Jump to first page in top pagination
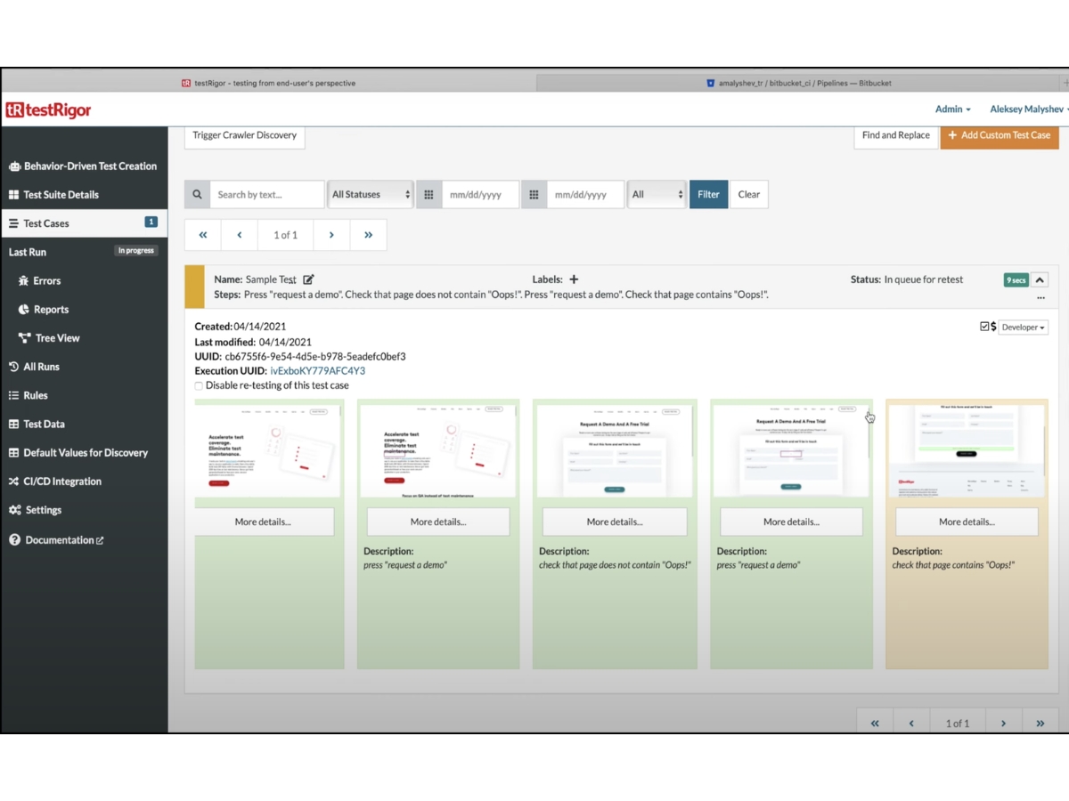The image size is (1069, 801). [x=203, y=235]
